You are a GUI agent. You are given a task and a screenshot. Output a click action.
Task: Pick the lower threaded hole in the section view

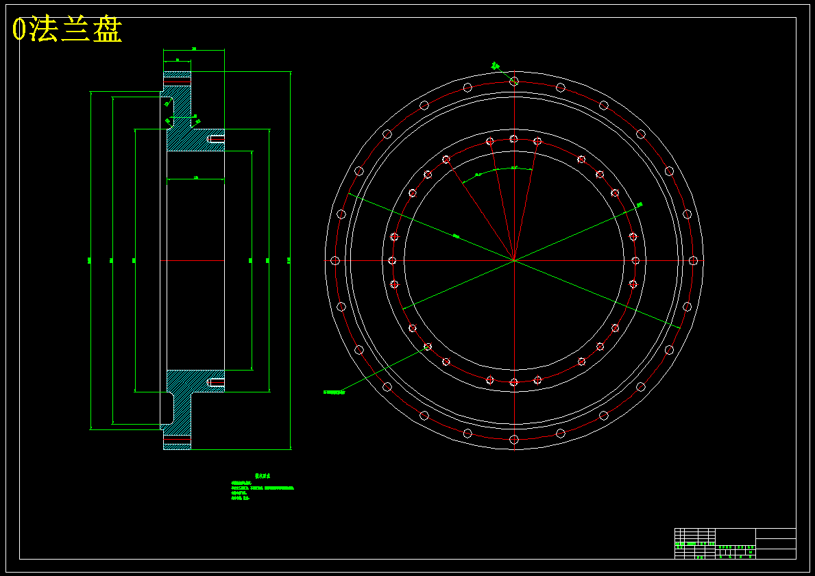tap(216, 382)
